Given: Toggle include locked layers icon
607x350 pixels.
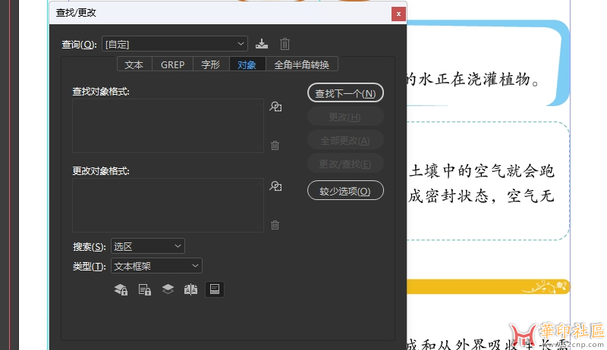Looking at the screenshot, I should point(121,289).
